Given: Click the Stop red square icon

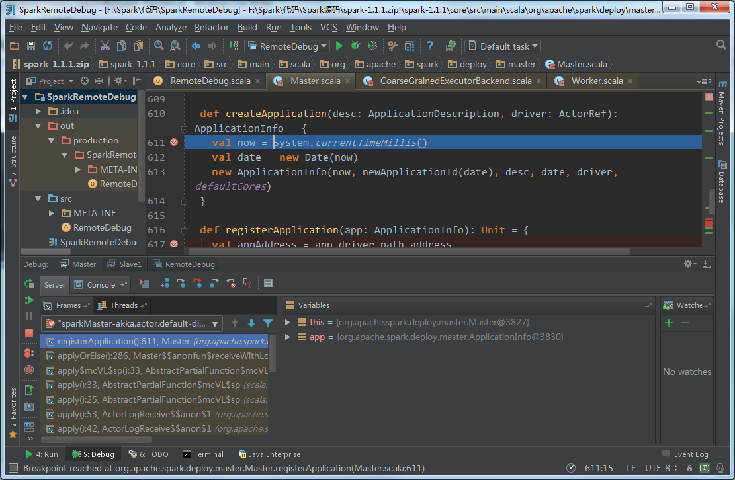Looking at the screenshot, I should tap(29, 333).
